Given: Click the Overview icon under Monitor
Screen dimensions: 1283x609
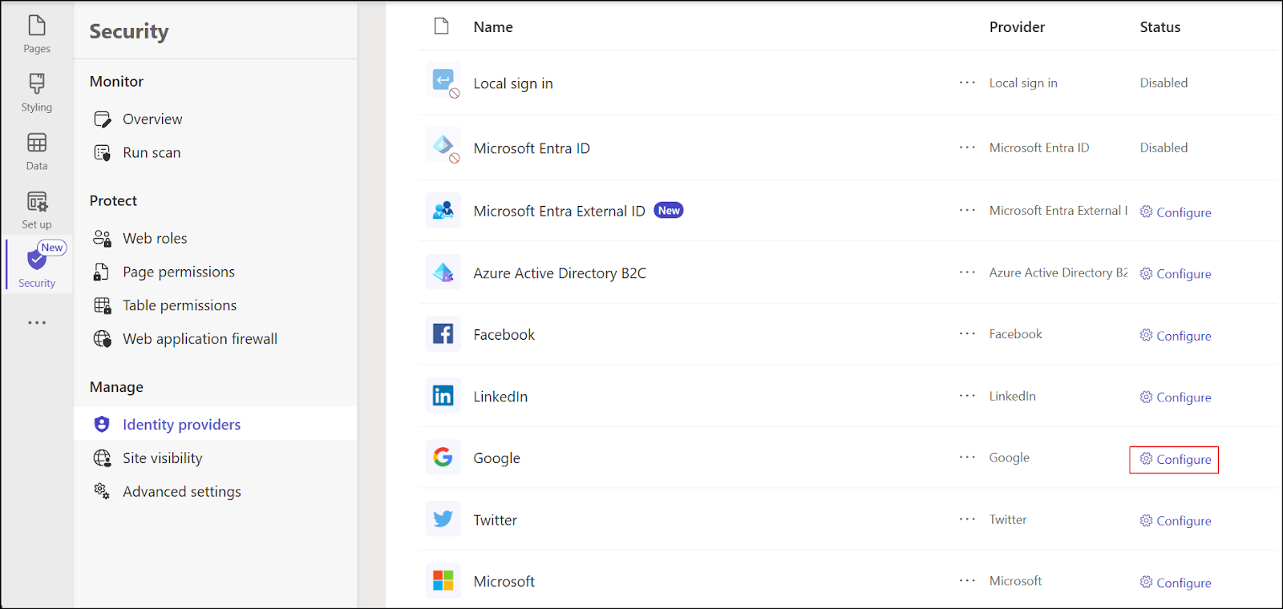Looking at the screenshot, I should pyautogui.click(x=103, y=119).
